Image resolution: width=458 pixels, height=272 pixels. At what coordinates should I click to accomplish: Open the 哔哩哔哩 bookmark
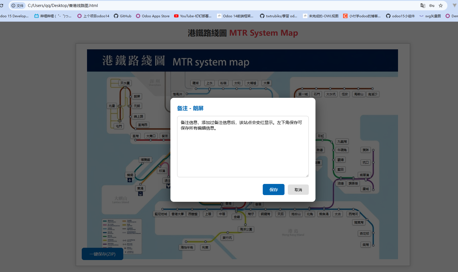pyautogui.click(x=53, y=16)
